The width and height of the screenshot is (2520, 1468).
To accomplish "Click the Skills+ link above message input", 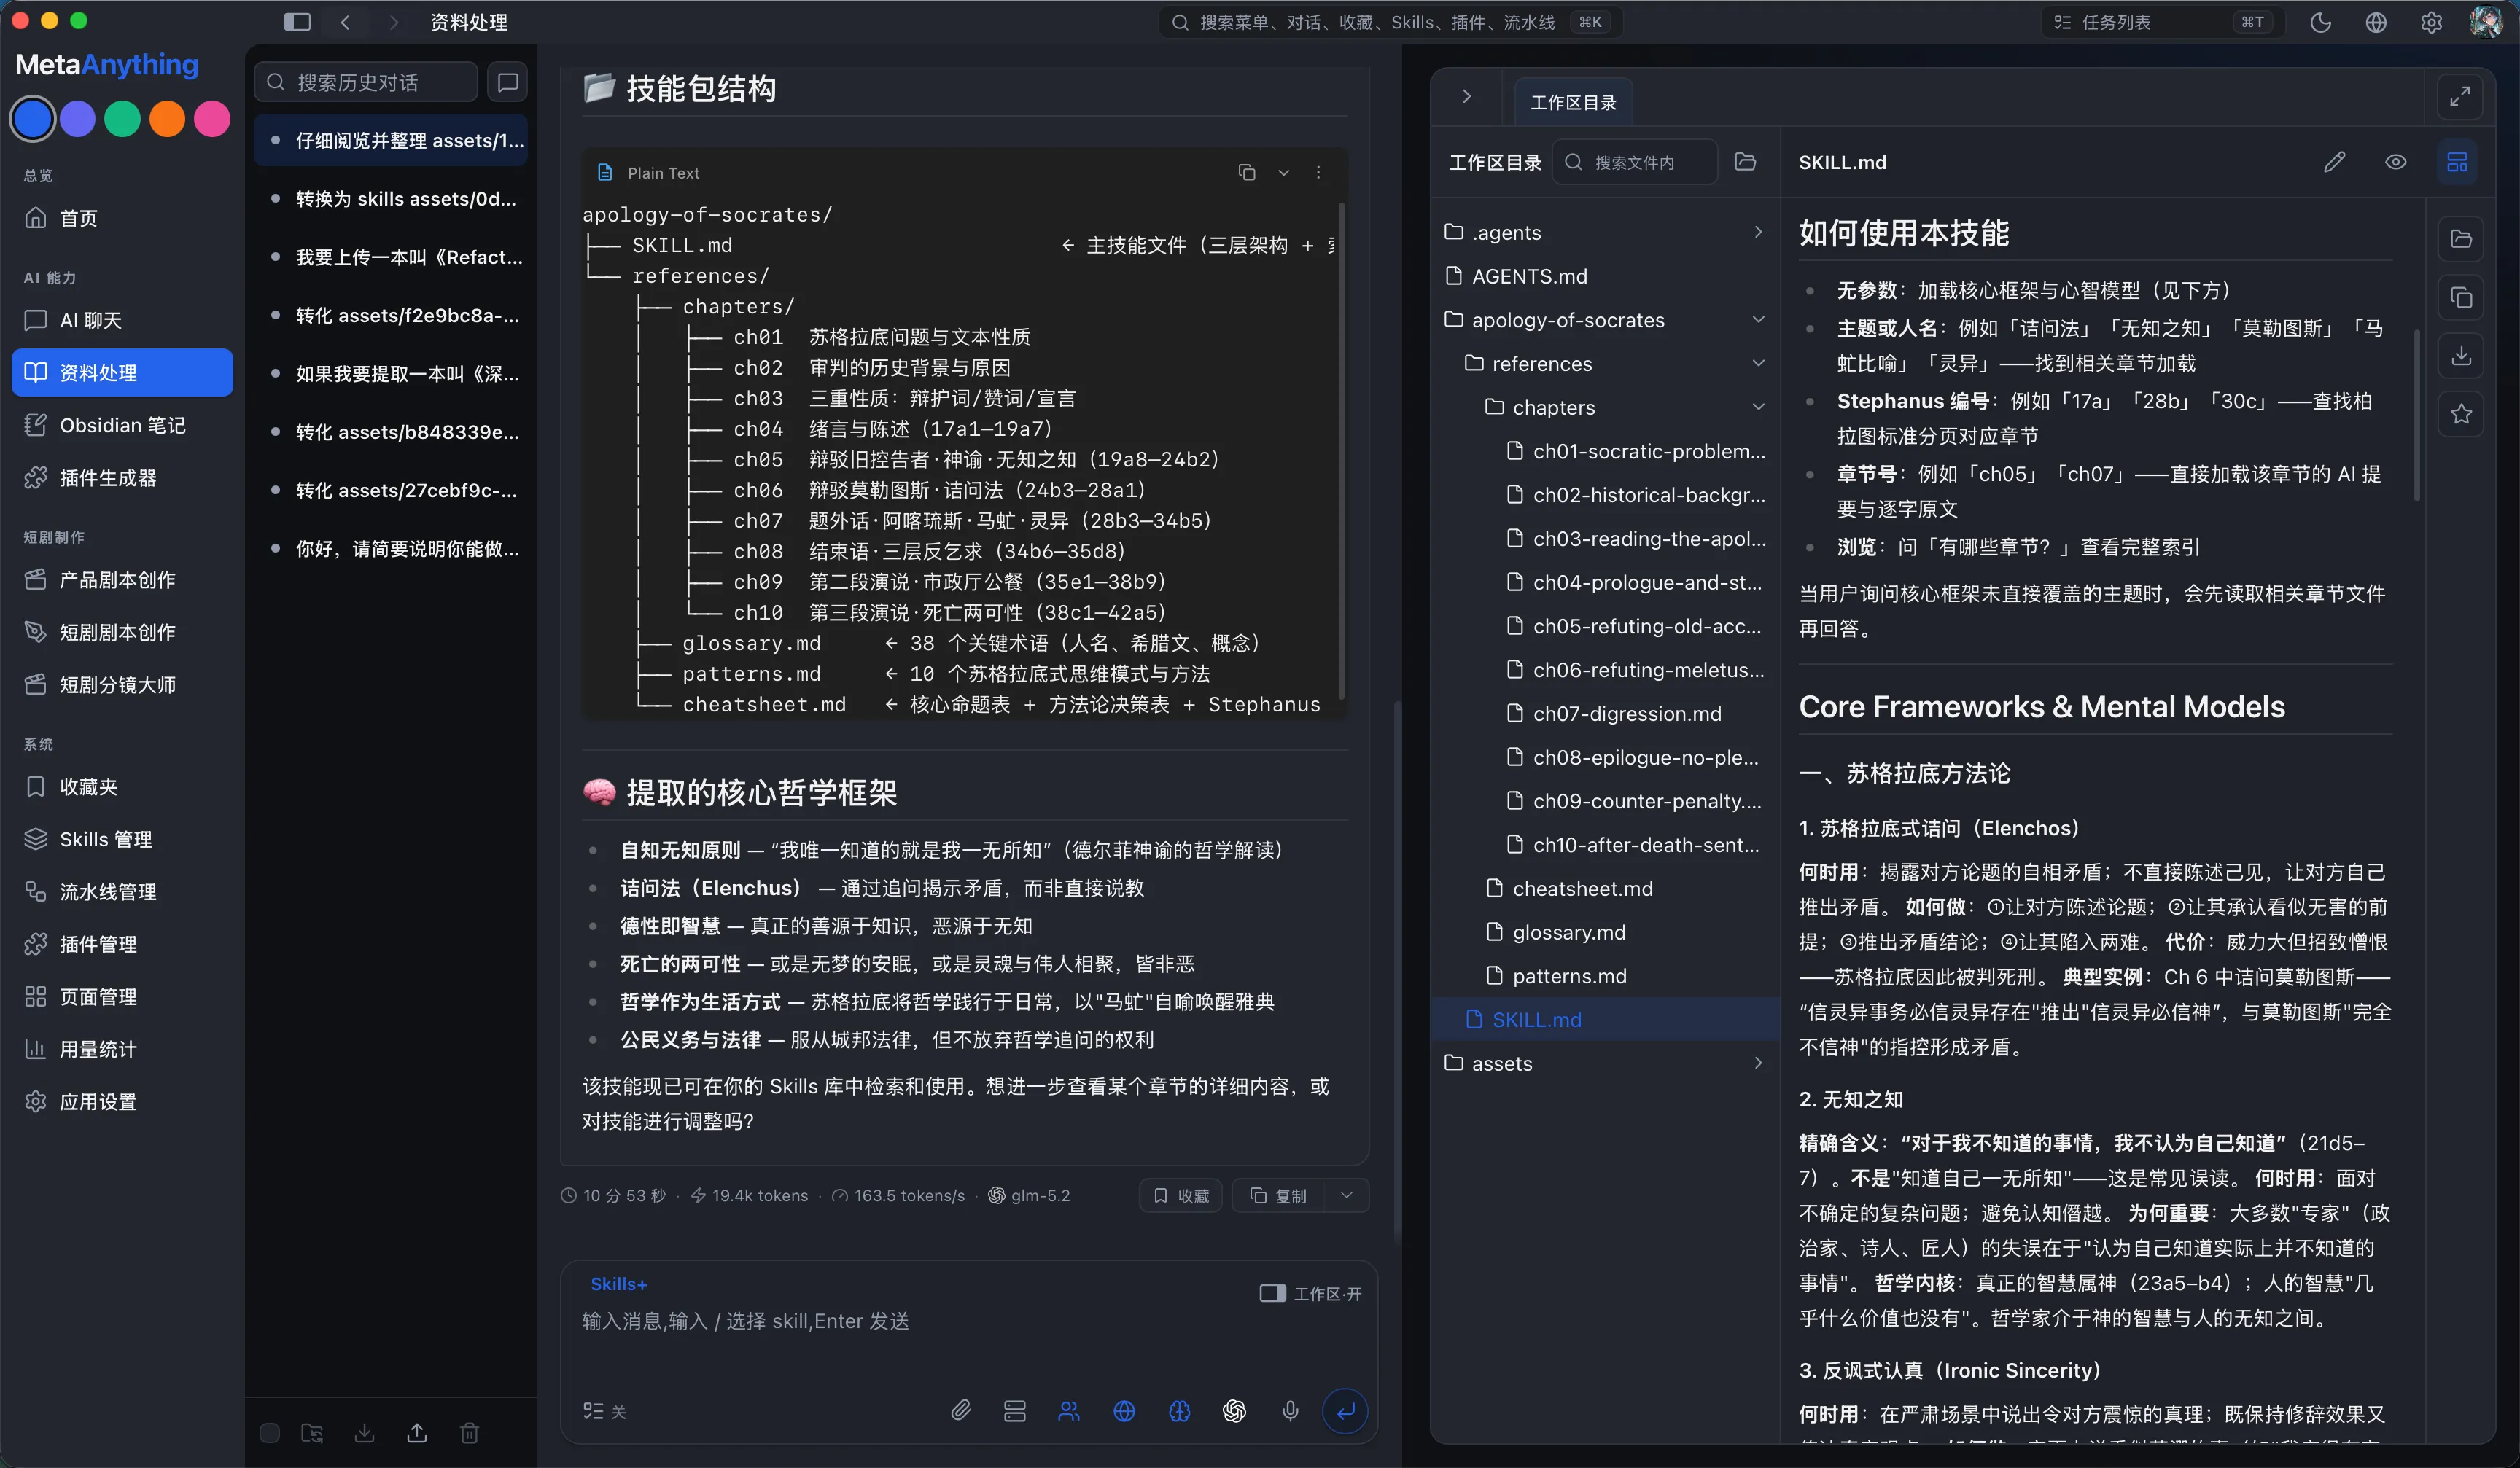I will tap(618, 1284).
